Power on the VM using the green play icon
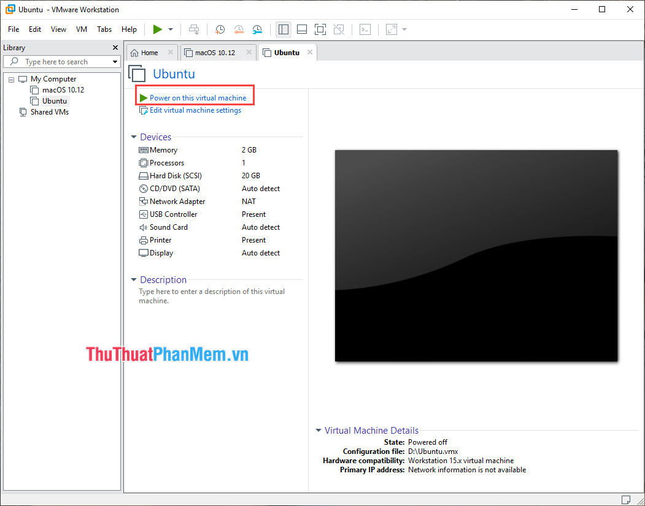Image resolution: width=645 pixels, height=506 pixels. tap(158, 29)
